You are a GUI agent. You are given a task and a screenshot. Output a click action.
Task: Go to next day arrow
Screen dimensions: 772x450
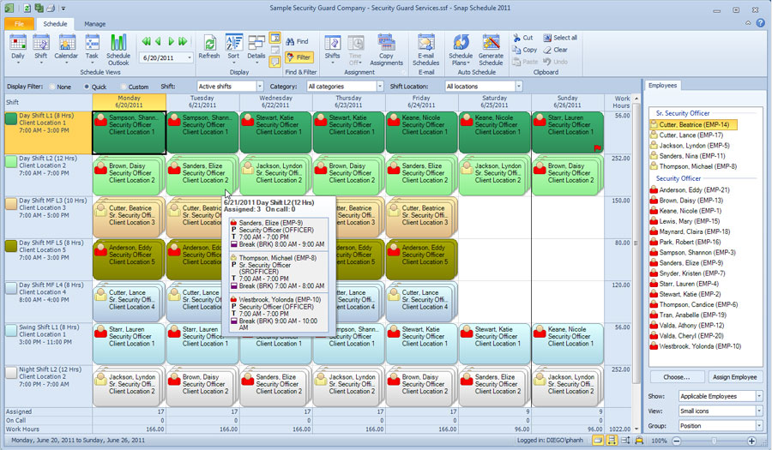click(x=171, y=42)
